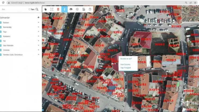The image size is (199, 112).
Task: Enable the Tam search checkbox
Action: coord(30,9)
